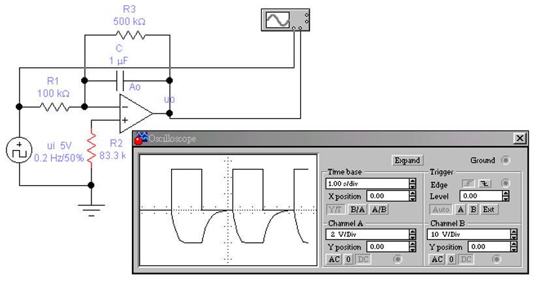Click the Channel A 2 V/Div spinner arrows
Image resolution: width=538 pixels, height=283 pixels.
tap(412, 233)
